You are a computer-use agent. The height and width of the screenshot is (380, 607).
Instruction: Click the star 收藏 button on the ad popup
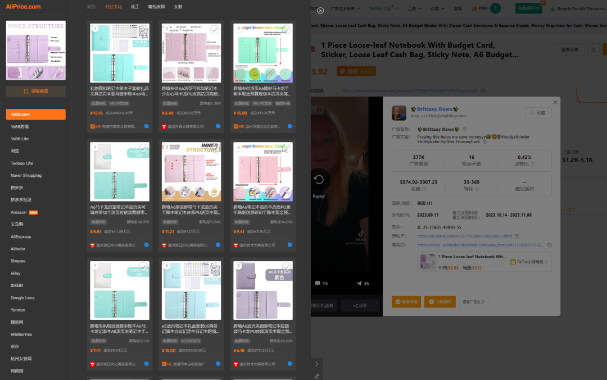point(538,113)
